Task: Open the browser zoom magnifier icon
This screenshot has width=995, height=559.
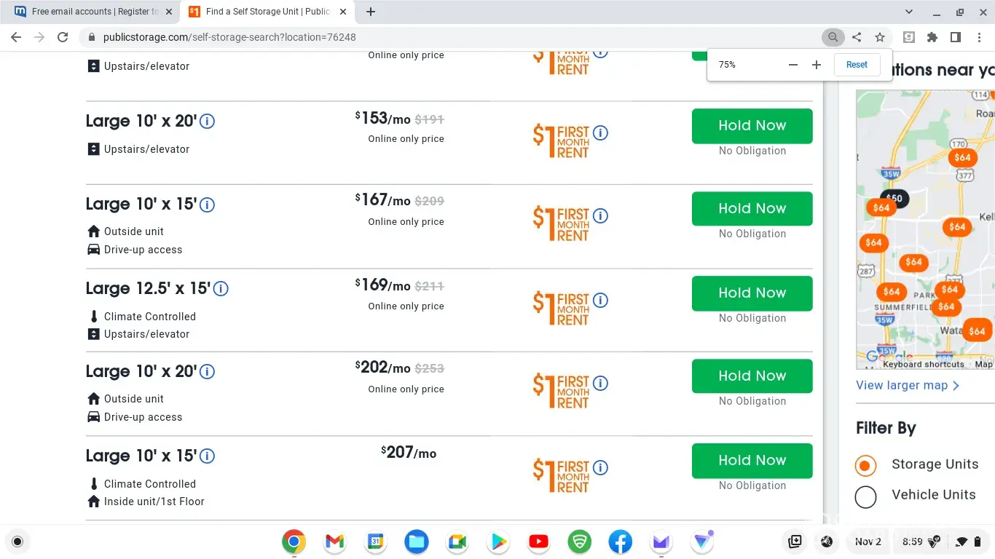Action: click(833, 37)
